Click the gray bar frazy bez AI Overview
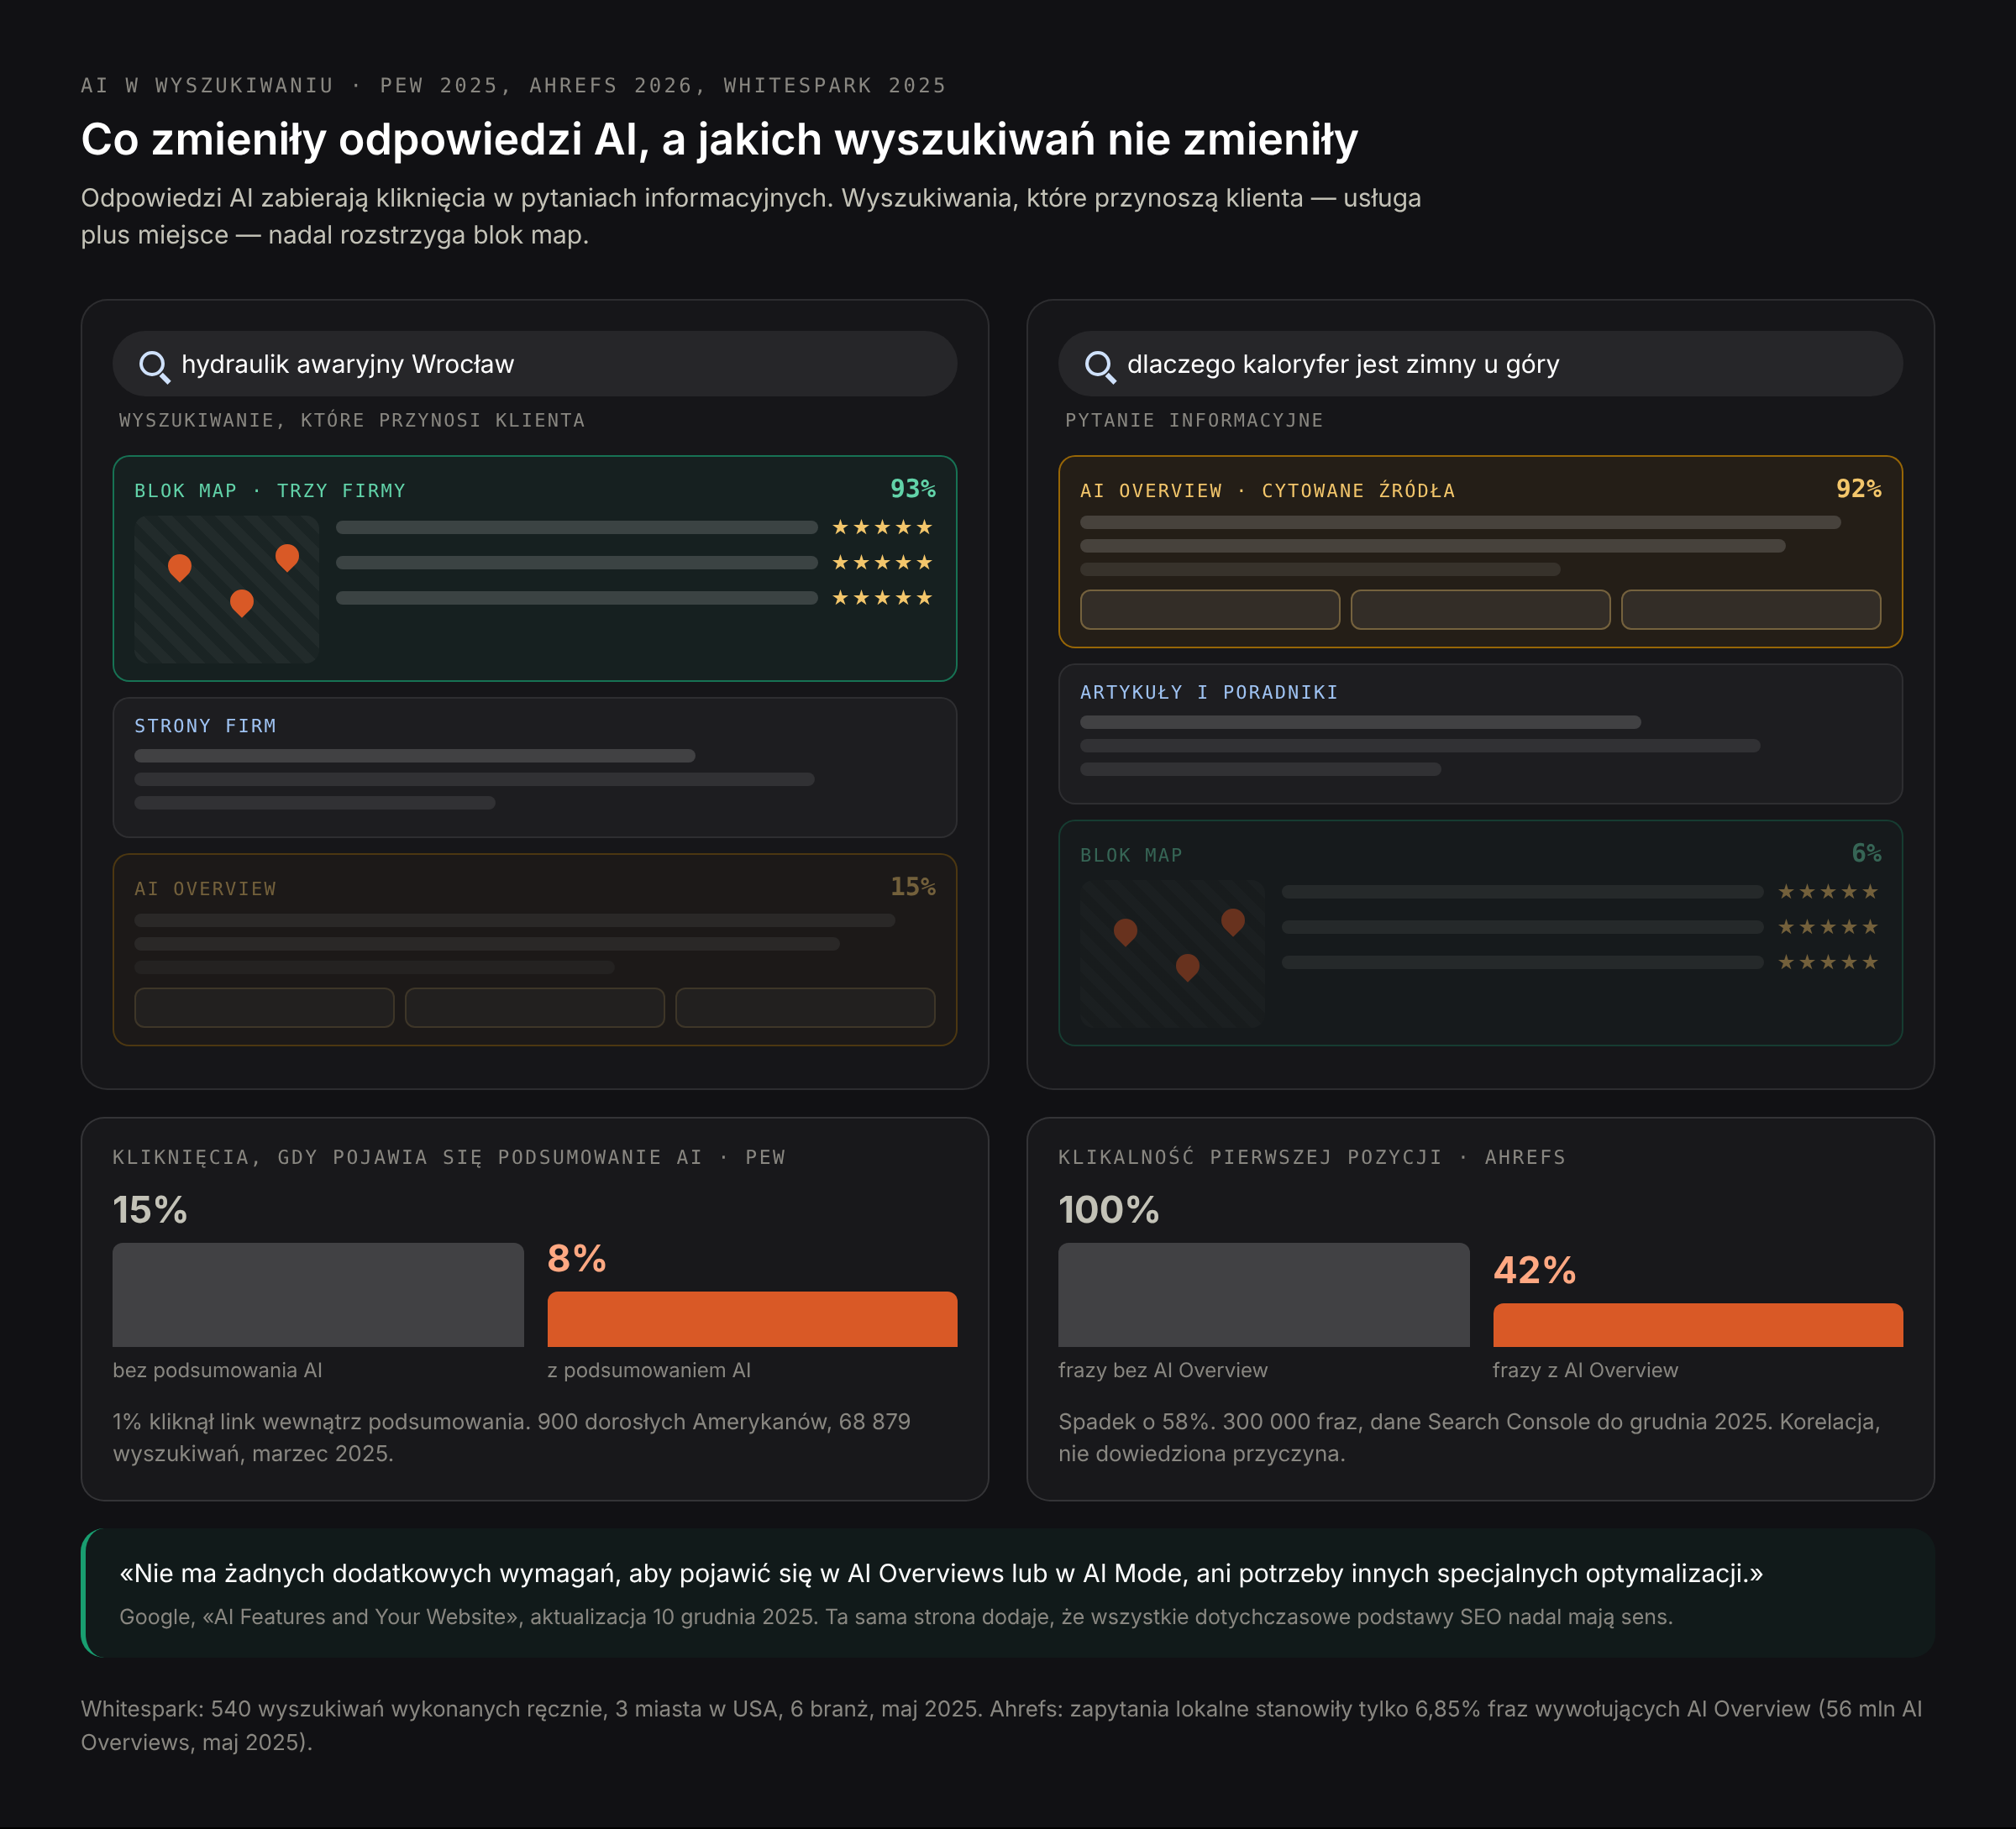2016x1829 pixels. point(1264,1294)
